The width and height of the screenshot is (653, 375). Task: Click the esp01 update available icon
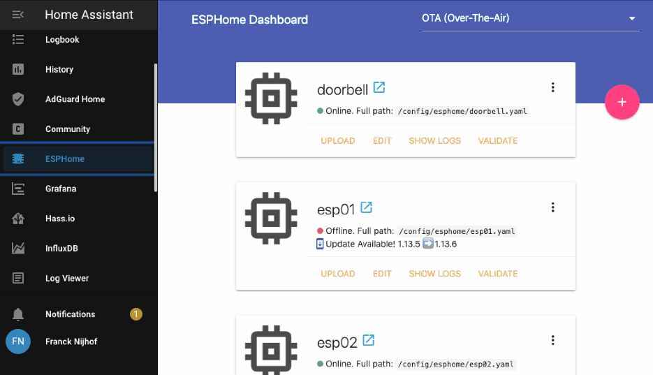click(320, 244)
